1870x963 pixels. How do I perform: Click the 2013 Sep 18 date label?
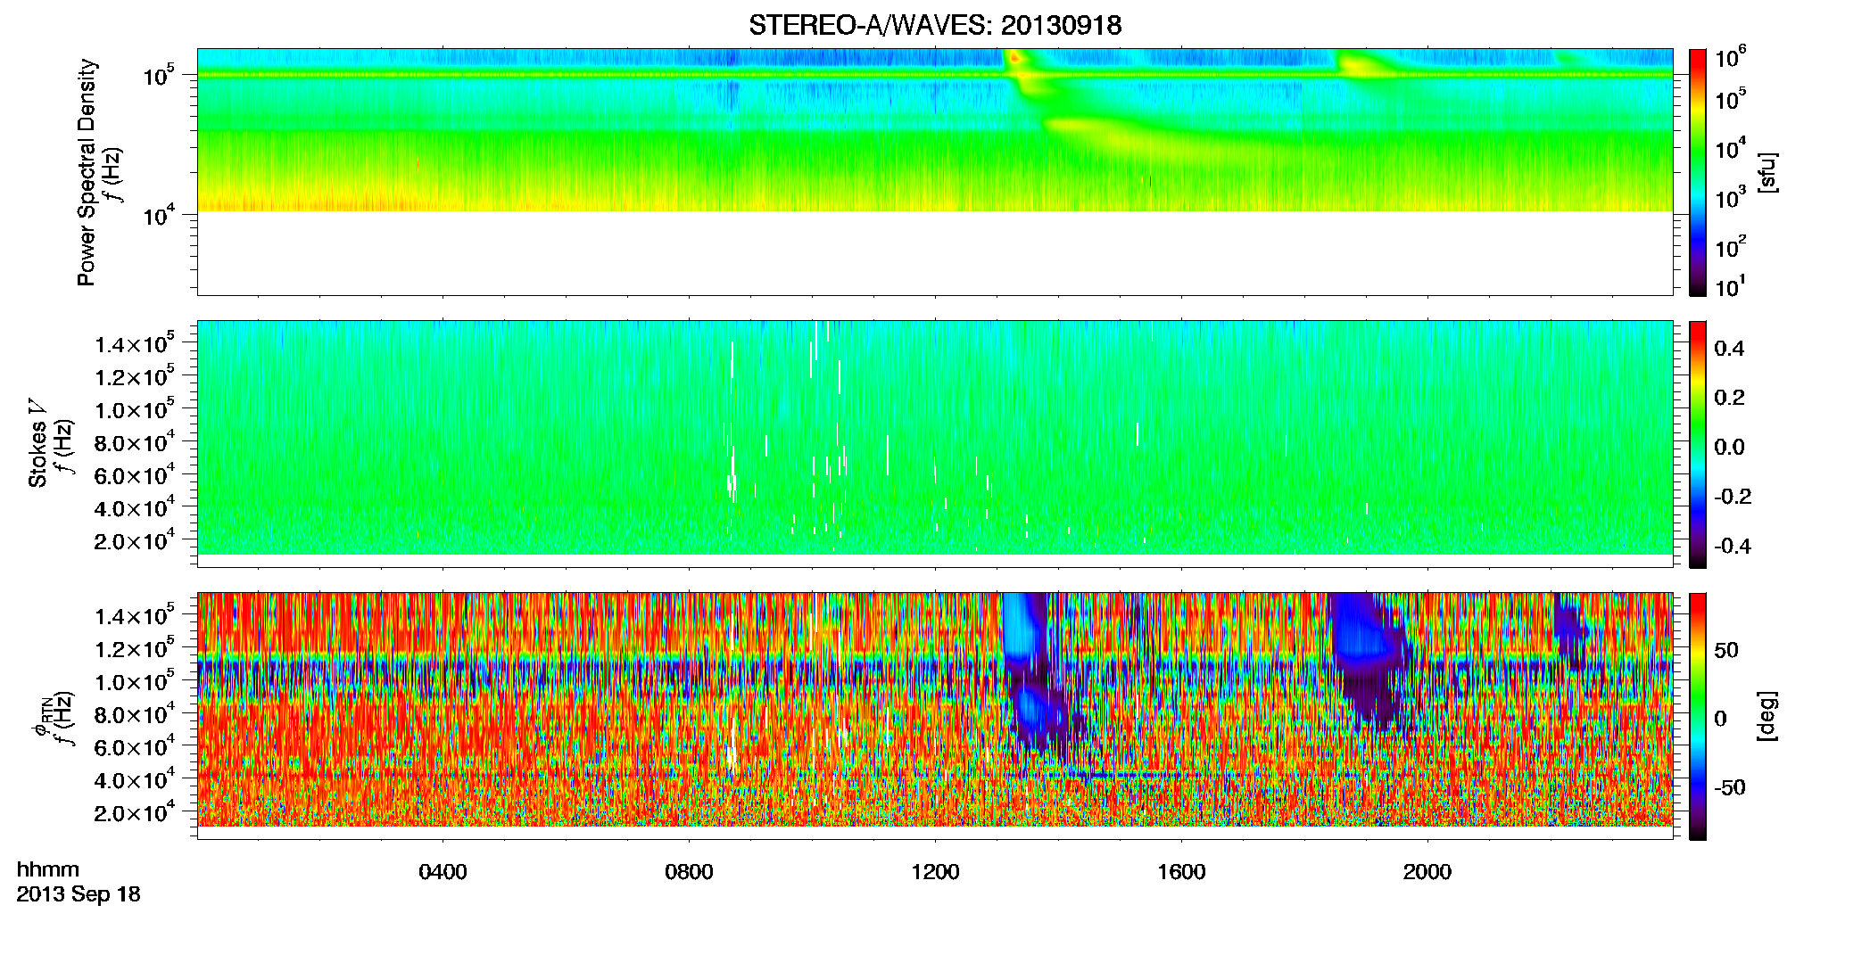[x=79, y=894]
